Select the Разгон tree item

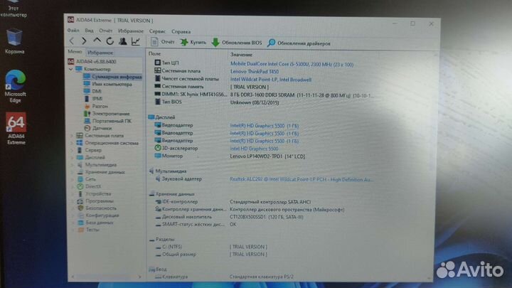click(x=96, y=106)
